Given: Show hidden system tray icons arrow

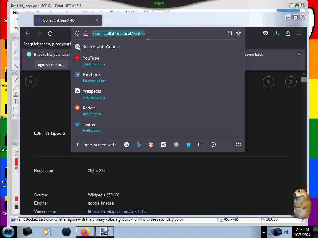Looking at the screenshot, I should [264, 232].
